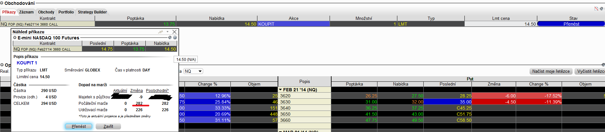Viewport: 605px width, 132px height.
Task: Click the wrench icon in E-mini NASDAQ section
Action: (170, 37)
